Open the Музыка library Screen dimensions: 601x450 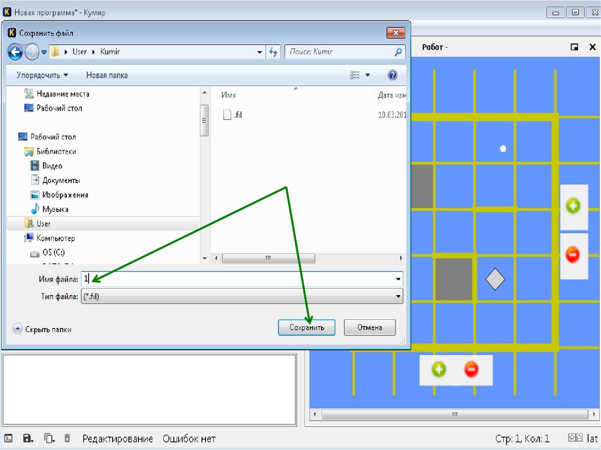49,209
